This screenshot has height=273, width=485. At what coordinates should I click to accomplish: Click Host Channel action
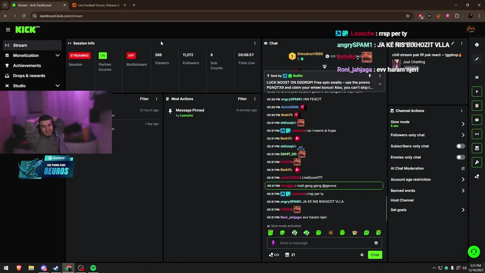(402, 200)
